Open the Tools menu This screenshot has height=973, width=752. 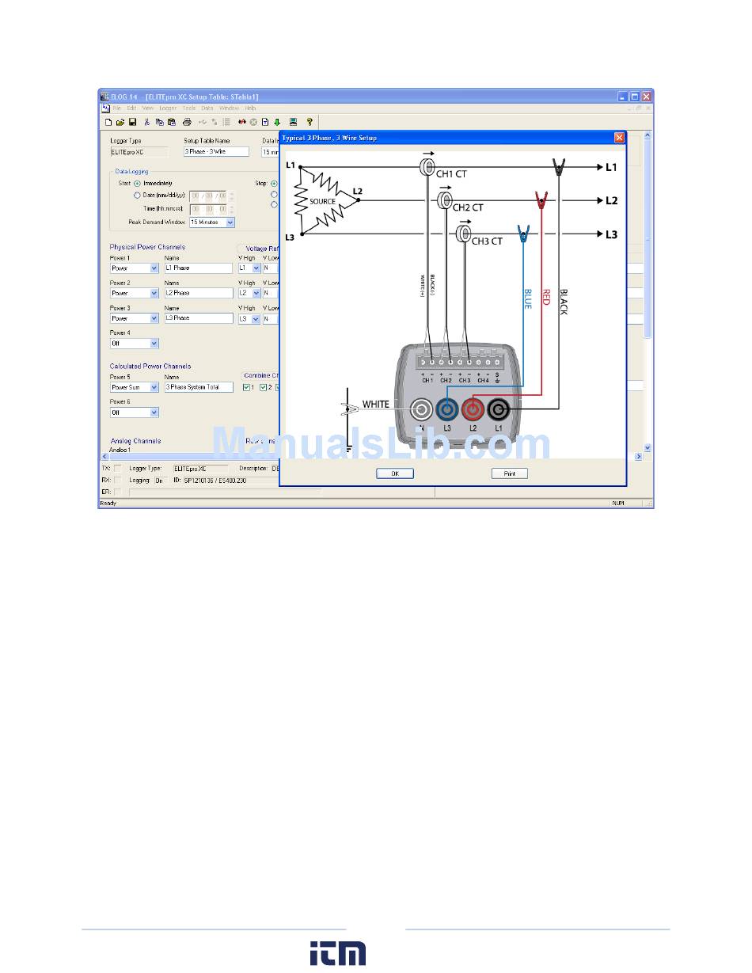point(189,108)
